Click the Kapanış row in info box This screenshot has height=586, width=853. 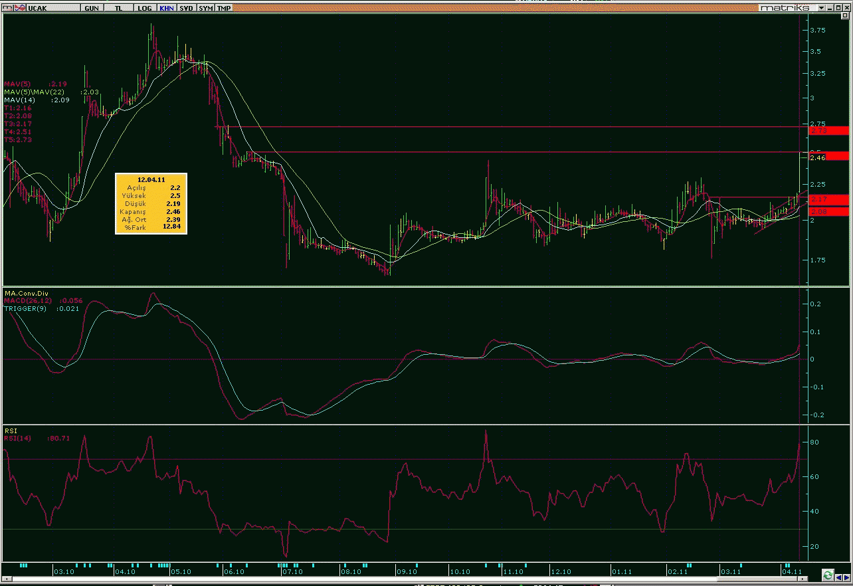[x=151, y=212]
